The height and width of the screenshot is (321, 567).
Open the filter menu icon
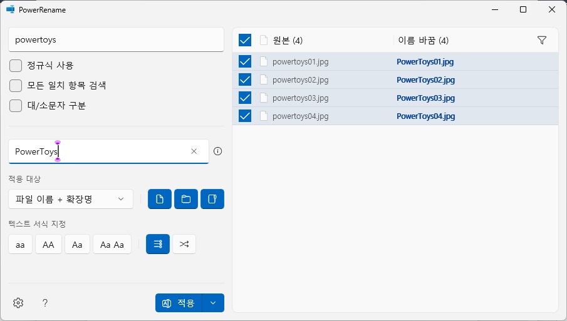(x=542, y=40)
